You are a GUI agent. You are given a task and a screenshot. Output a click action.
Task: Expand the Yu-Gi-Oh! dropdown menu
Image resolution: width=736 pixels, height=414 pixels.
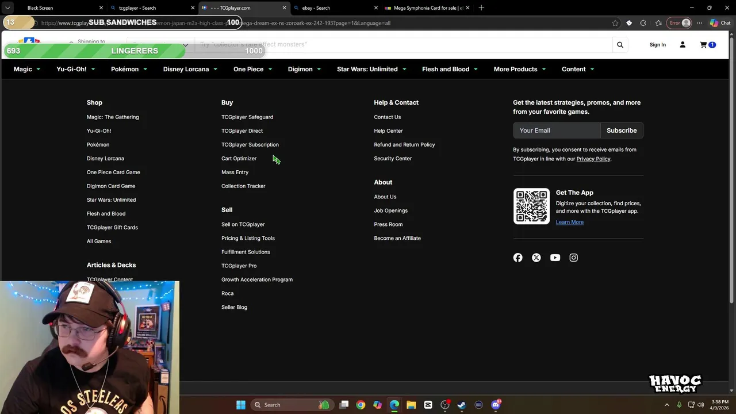[x=75, y=69]
